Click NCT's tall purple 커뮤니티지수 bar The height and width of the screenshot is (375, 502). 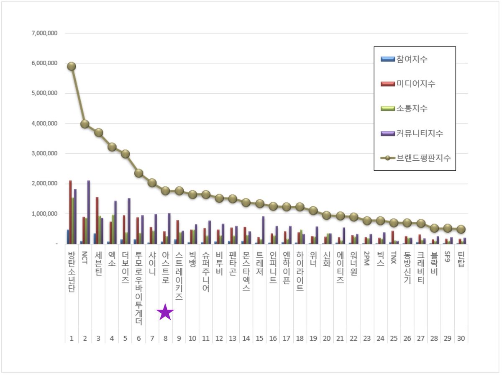88,212
